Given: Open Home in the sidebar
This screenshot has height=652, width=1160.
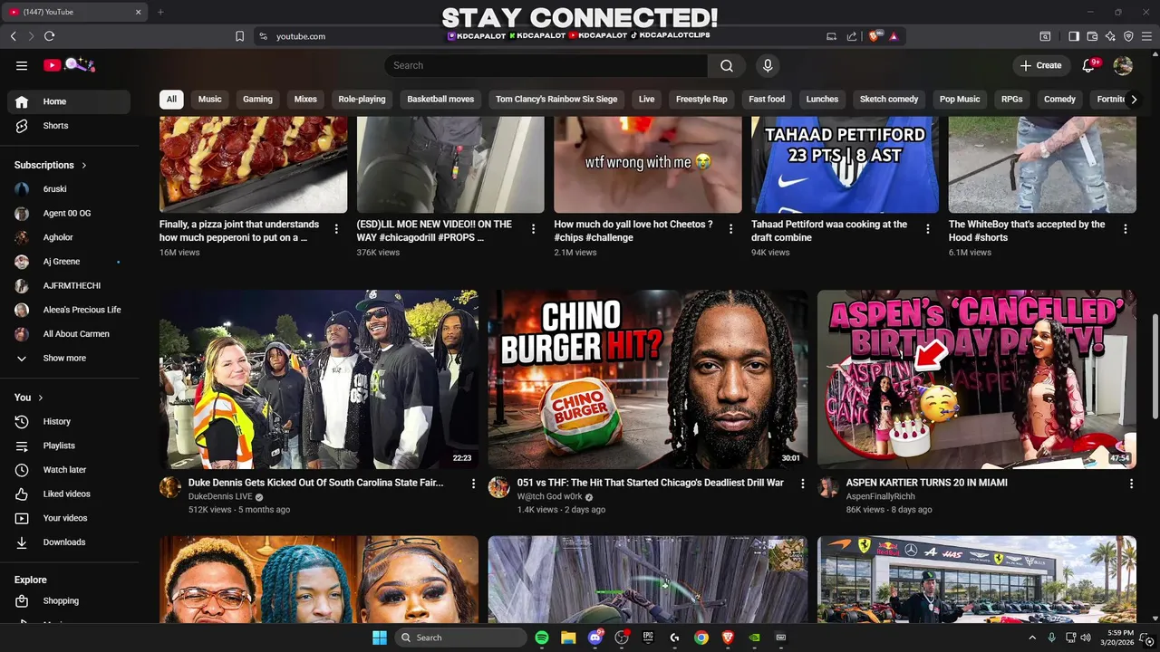Looking at the screenshot, I should (69, 101).
